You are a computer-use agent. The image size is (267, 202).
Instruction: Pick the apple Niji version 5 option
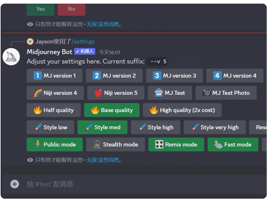[116, 93]
